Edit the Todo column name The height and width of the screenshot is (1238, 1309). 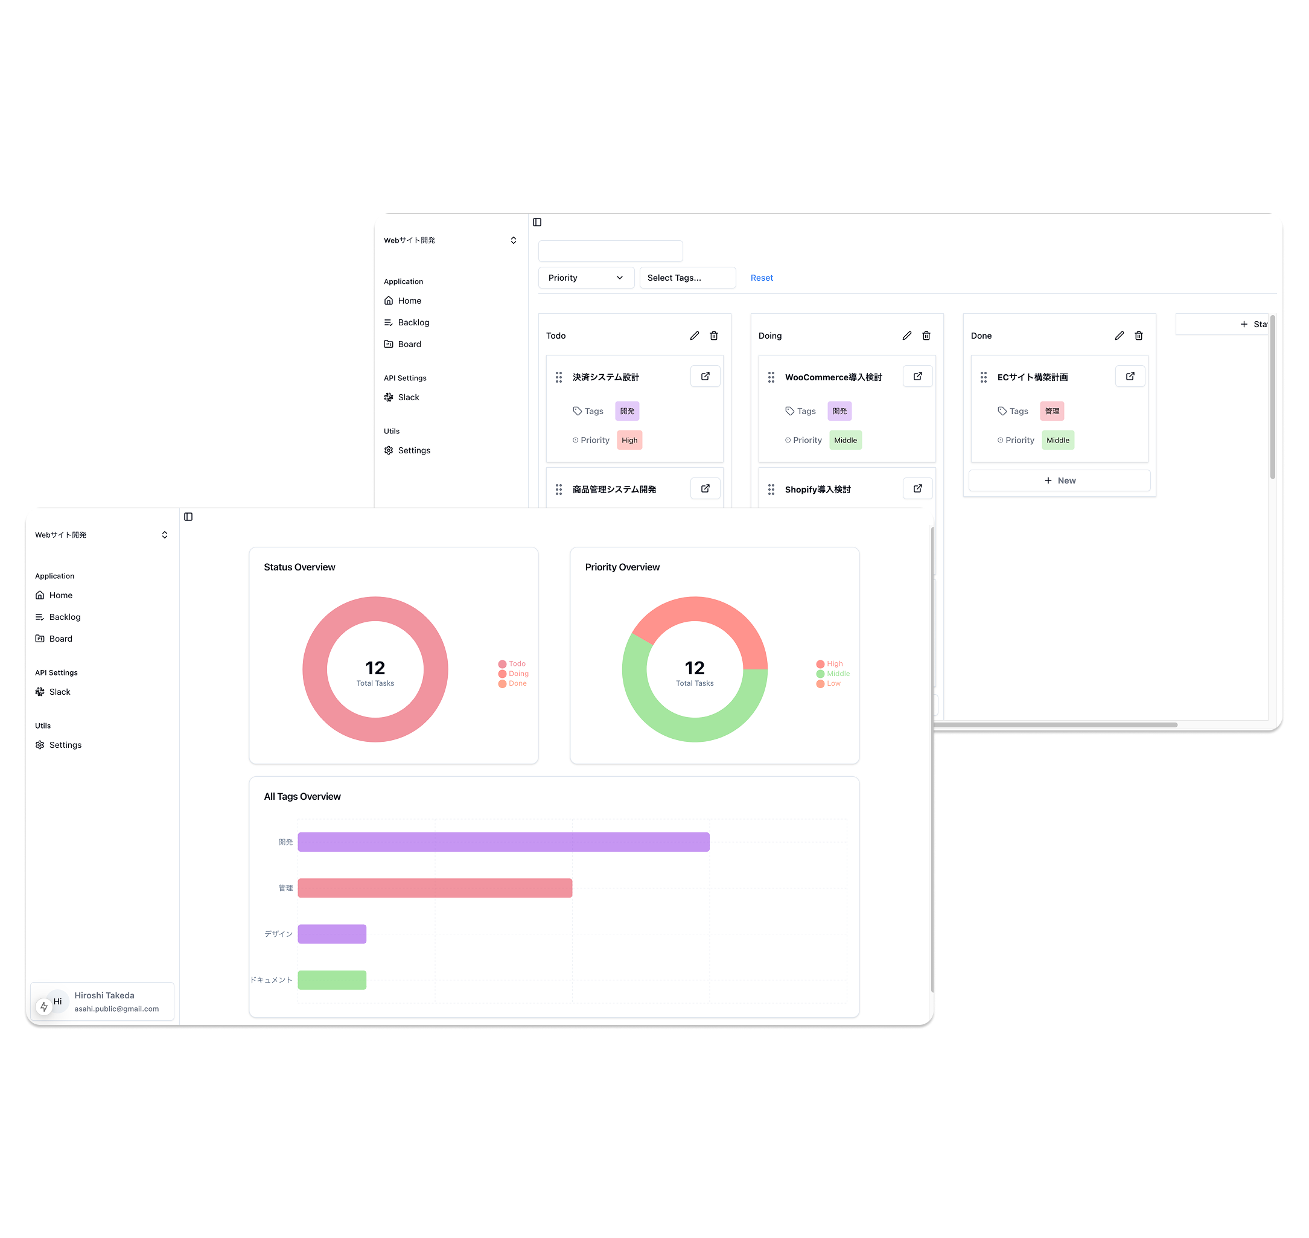(694, 336)
